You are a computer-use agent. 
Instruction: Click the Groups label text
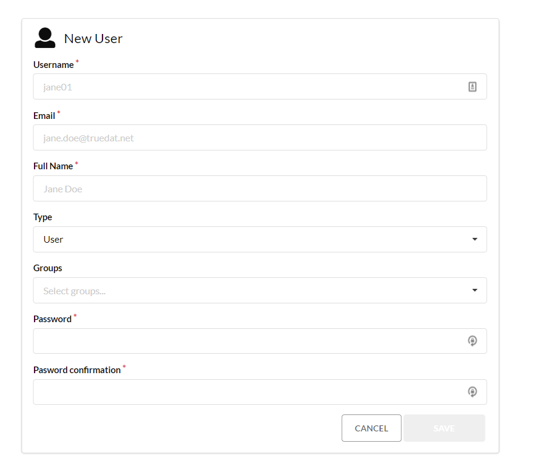click(x=48, y=268)
